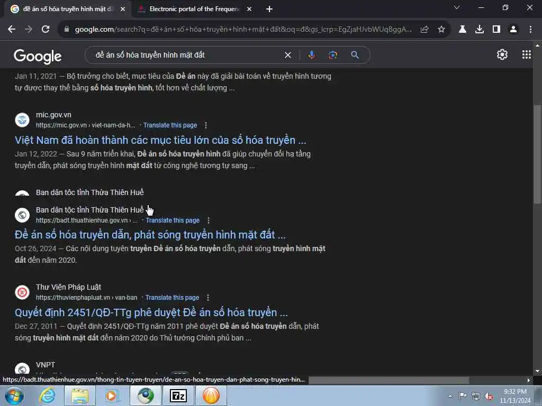Click the Google logo
This screenshot has height=406, width=542.
pyautogui.click(x=38, y=56)
